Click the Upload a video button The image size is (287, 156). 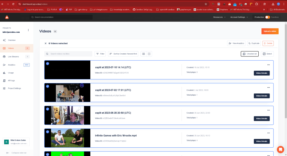tap(270, 31)
